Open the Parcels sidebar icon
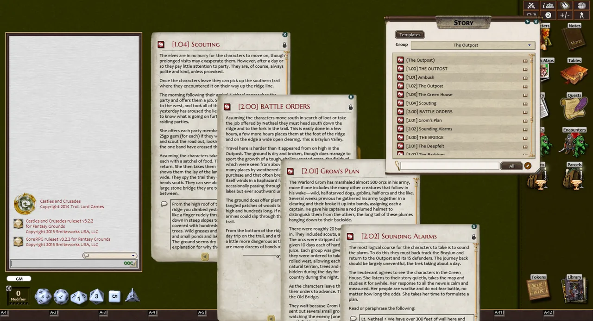The height and width of the screenshot is (321, 593). (x=574, y=176)
